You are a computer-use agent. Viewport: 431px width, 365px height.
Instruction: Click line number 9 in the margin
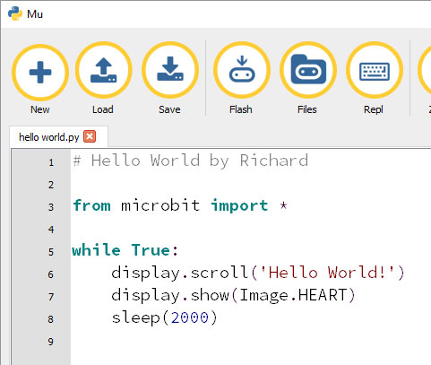[51, 342]
